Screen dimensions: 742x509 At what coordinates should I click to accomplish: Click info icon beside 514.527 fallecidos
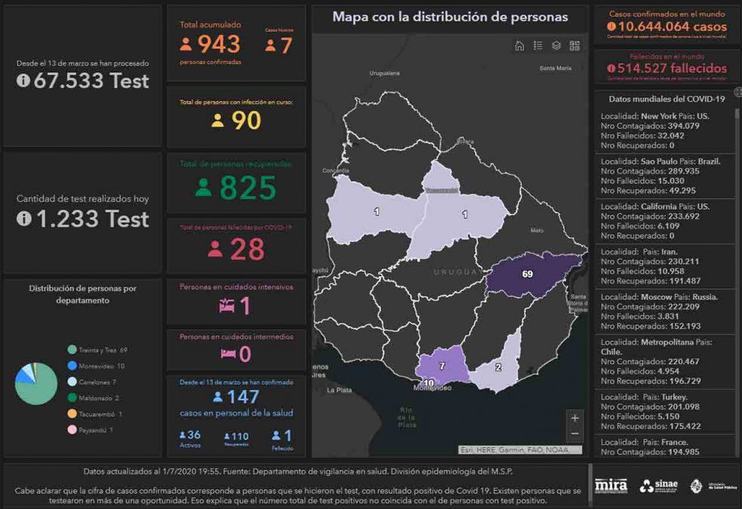pos(611,68)
